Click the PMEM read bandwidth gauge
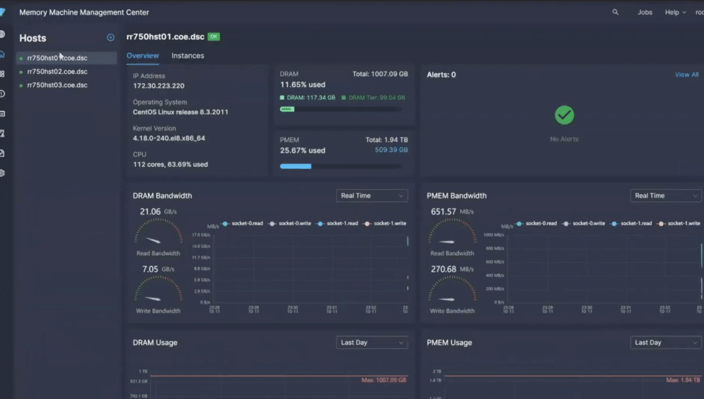The height and width of the screenshot is (399, 704). click(x=452, y=232)
